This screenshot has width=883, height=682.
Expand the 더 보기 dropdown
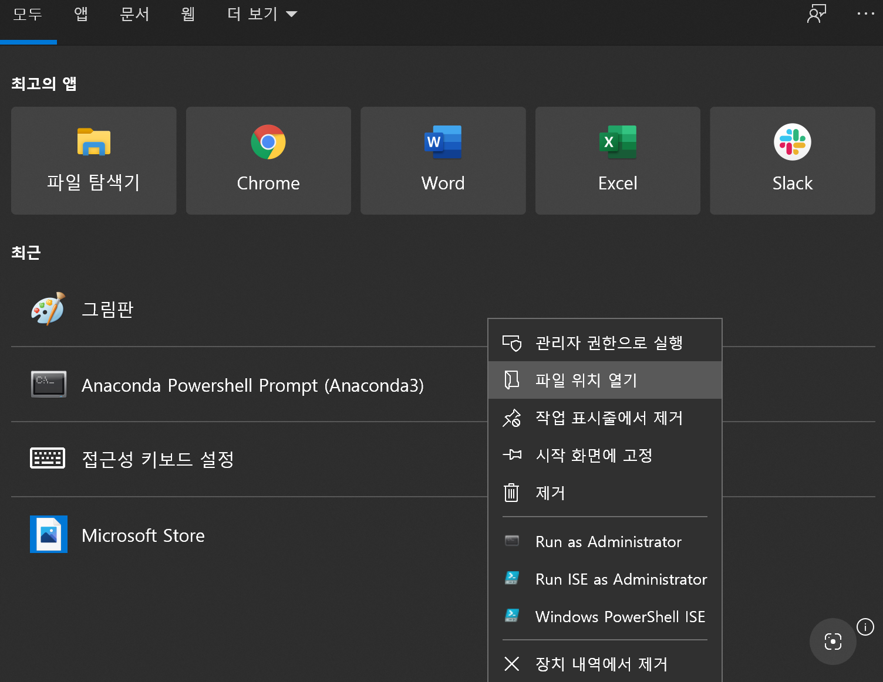(262, 13)
